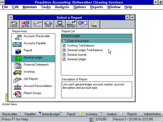Open Help in the Select a Report toolbar
The width and height of the screenshot is (163, 122).
pos(94,24)
